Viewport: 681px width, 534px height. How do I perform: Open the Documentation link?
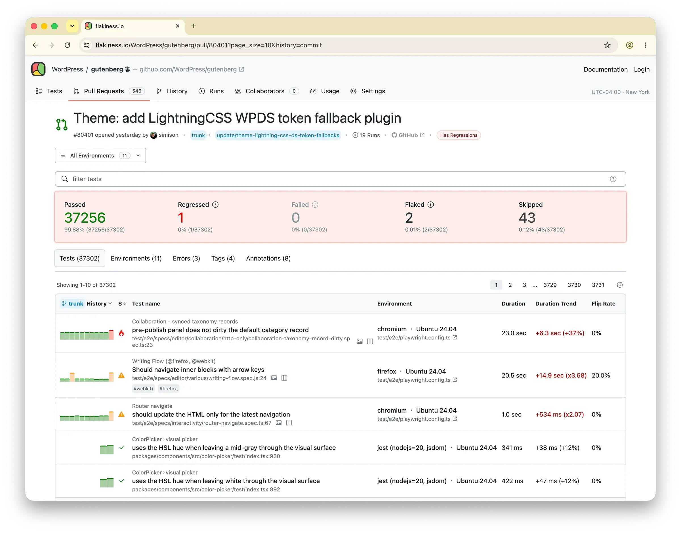pyautogui.click(x=605, y=69)
